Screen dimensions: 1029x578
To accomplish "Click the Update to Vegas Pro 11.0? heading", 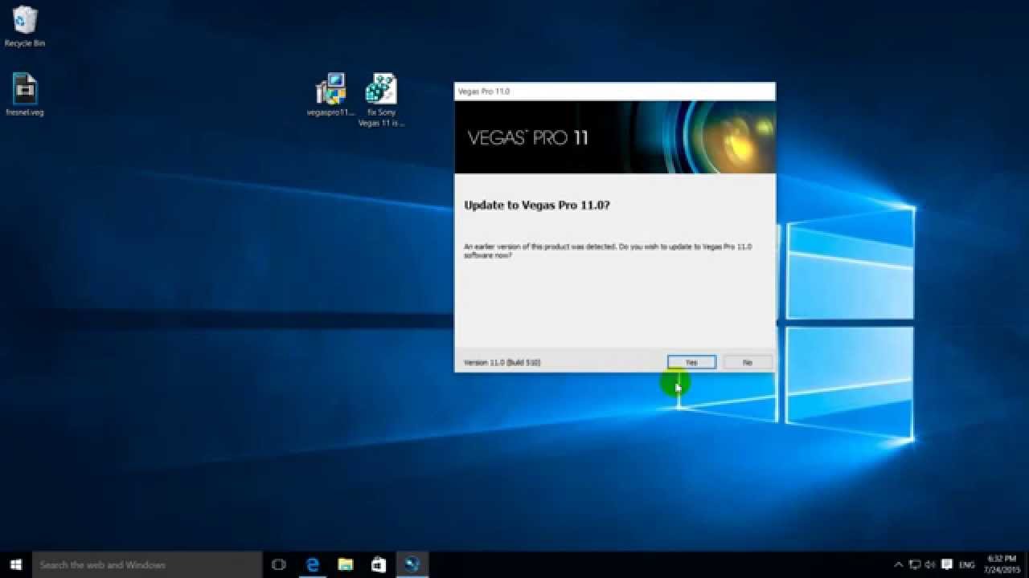I will 537,206.
